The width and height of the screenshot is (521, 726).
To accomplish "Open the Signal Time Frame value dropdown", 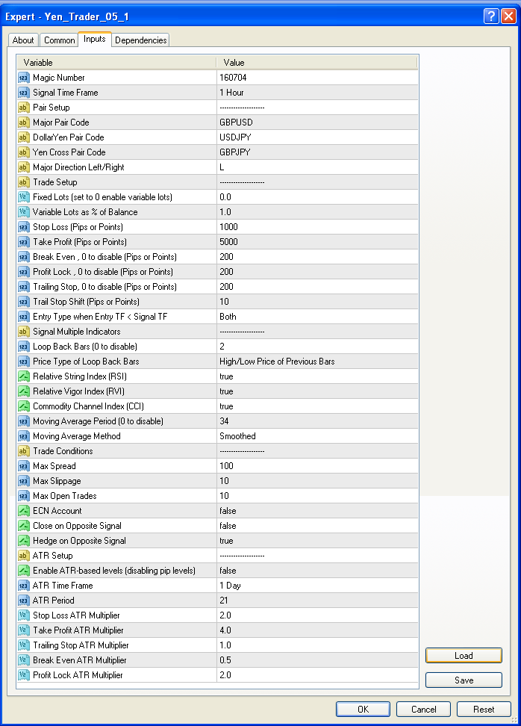I will pyautogui.click(x=316, y=93).
